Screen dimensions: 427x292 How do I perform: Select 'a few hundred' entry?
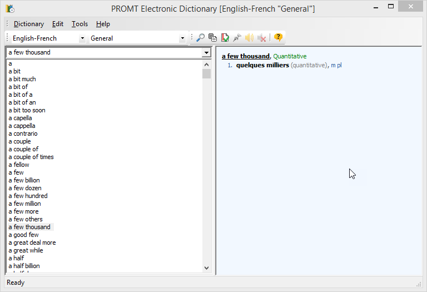(28, 196)
